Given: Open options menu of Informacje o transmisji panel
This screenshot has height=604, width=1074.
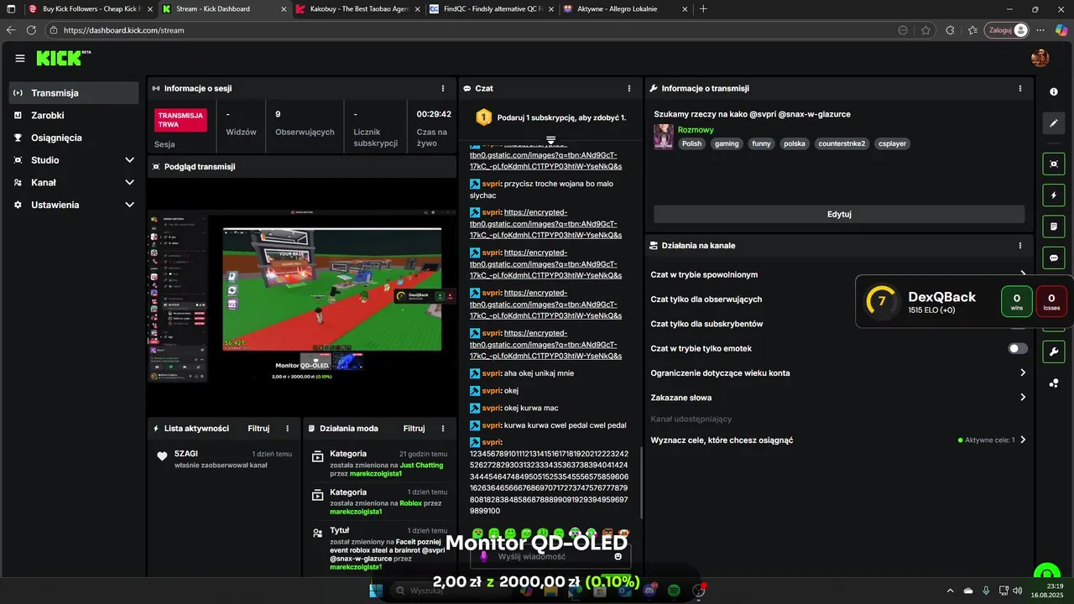Looking at the screenshot, I should point(1020,88).
